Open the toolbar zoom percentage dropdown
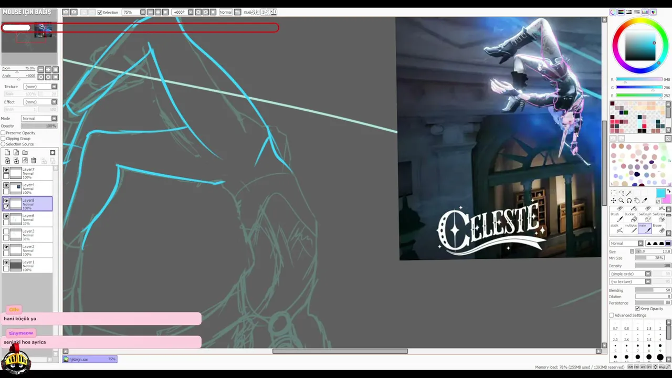This screenshot has width=672, height=378. tap(134, 12)
